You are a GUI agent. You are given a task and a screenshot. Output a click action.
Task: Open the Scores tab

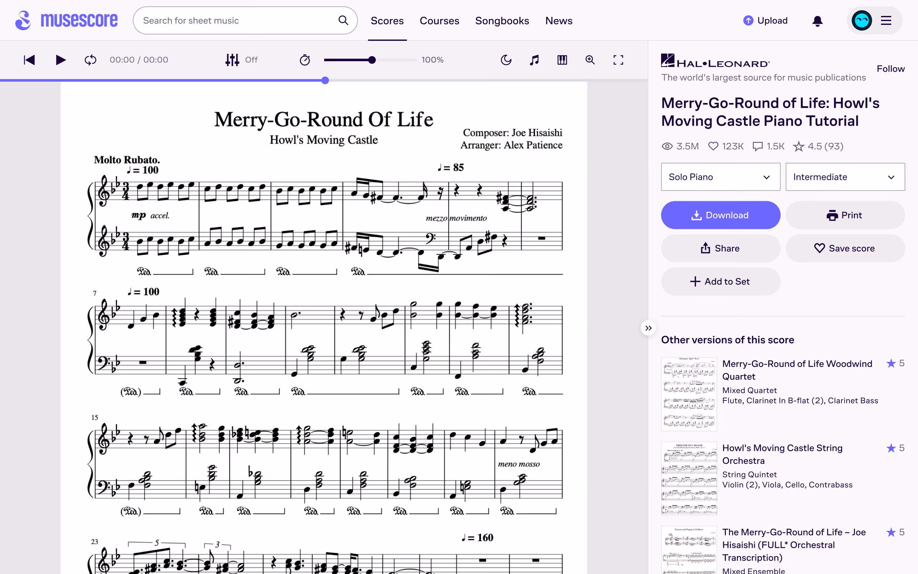[x=387, y=20]
